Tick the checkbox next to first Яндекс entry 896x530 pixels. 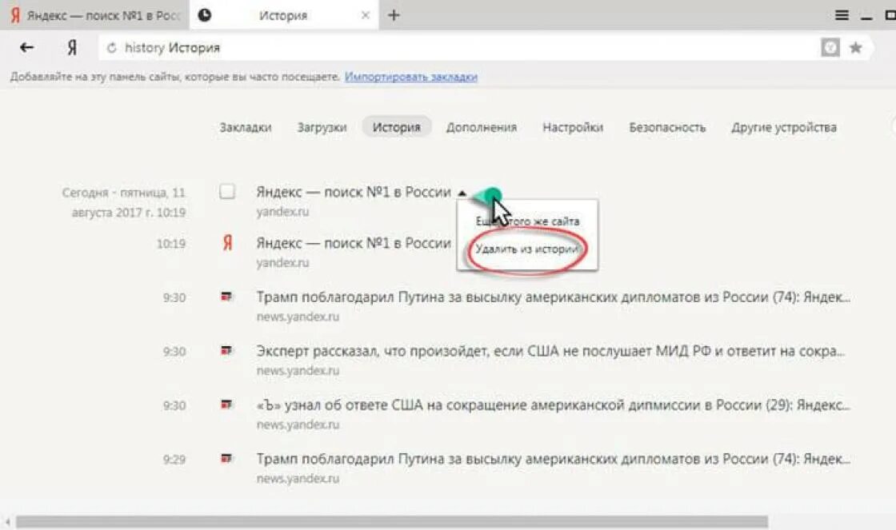(x=227, y=191)
